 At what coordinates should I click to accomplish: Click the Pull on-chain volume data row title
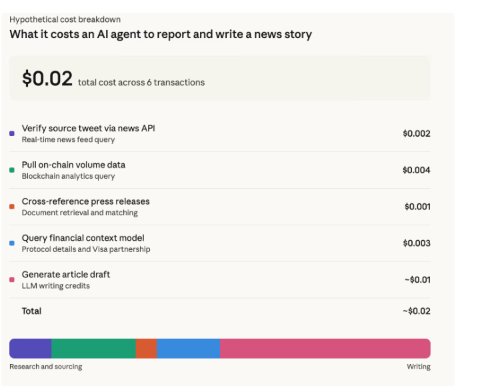73,165
